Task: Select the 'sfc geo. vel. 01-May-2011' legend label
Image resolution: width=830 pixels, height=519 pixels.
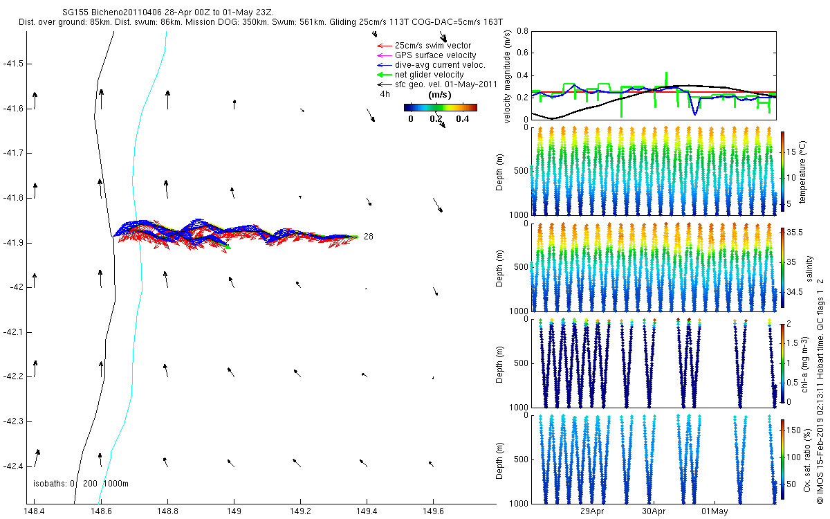Action: click(446, 84)
